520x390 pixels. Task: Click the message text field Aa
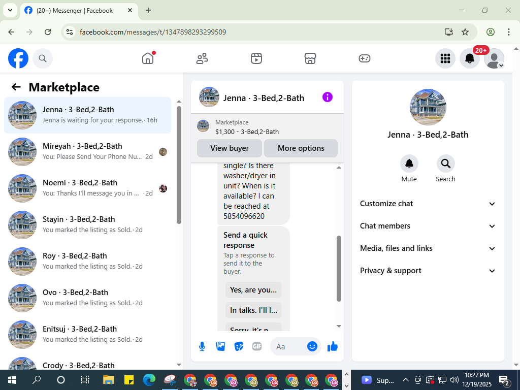[288, 346]
